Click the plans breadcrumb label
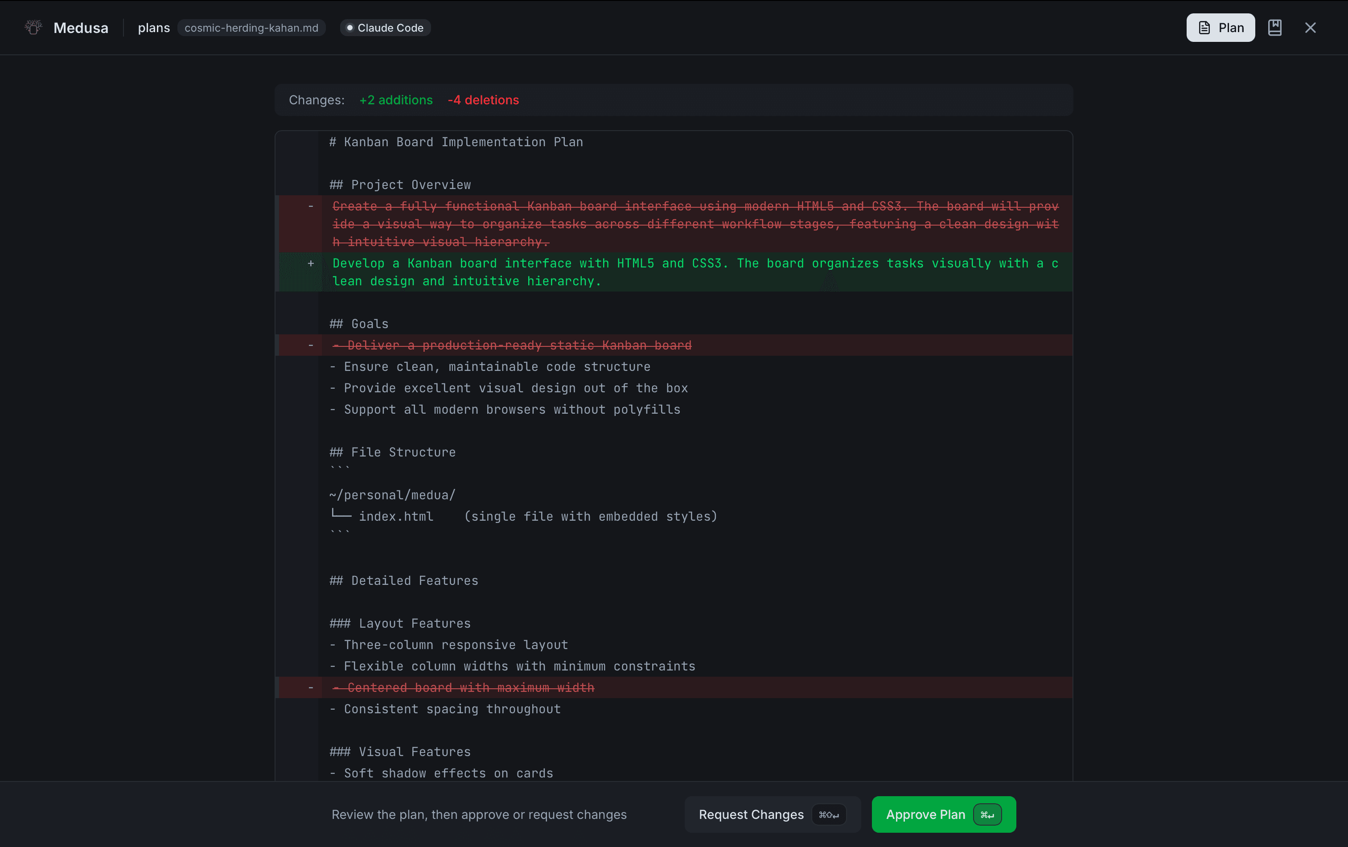This screenshot has width=1348, height=847. (153, 28)
